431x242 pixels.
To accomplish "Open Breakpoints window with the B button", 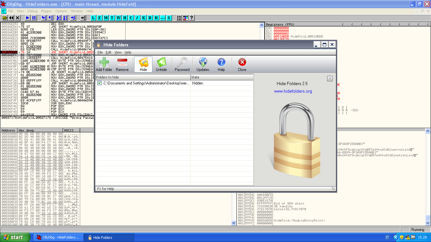I will tap(150, 18).
